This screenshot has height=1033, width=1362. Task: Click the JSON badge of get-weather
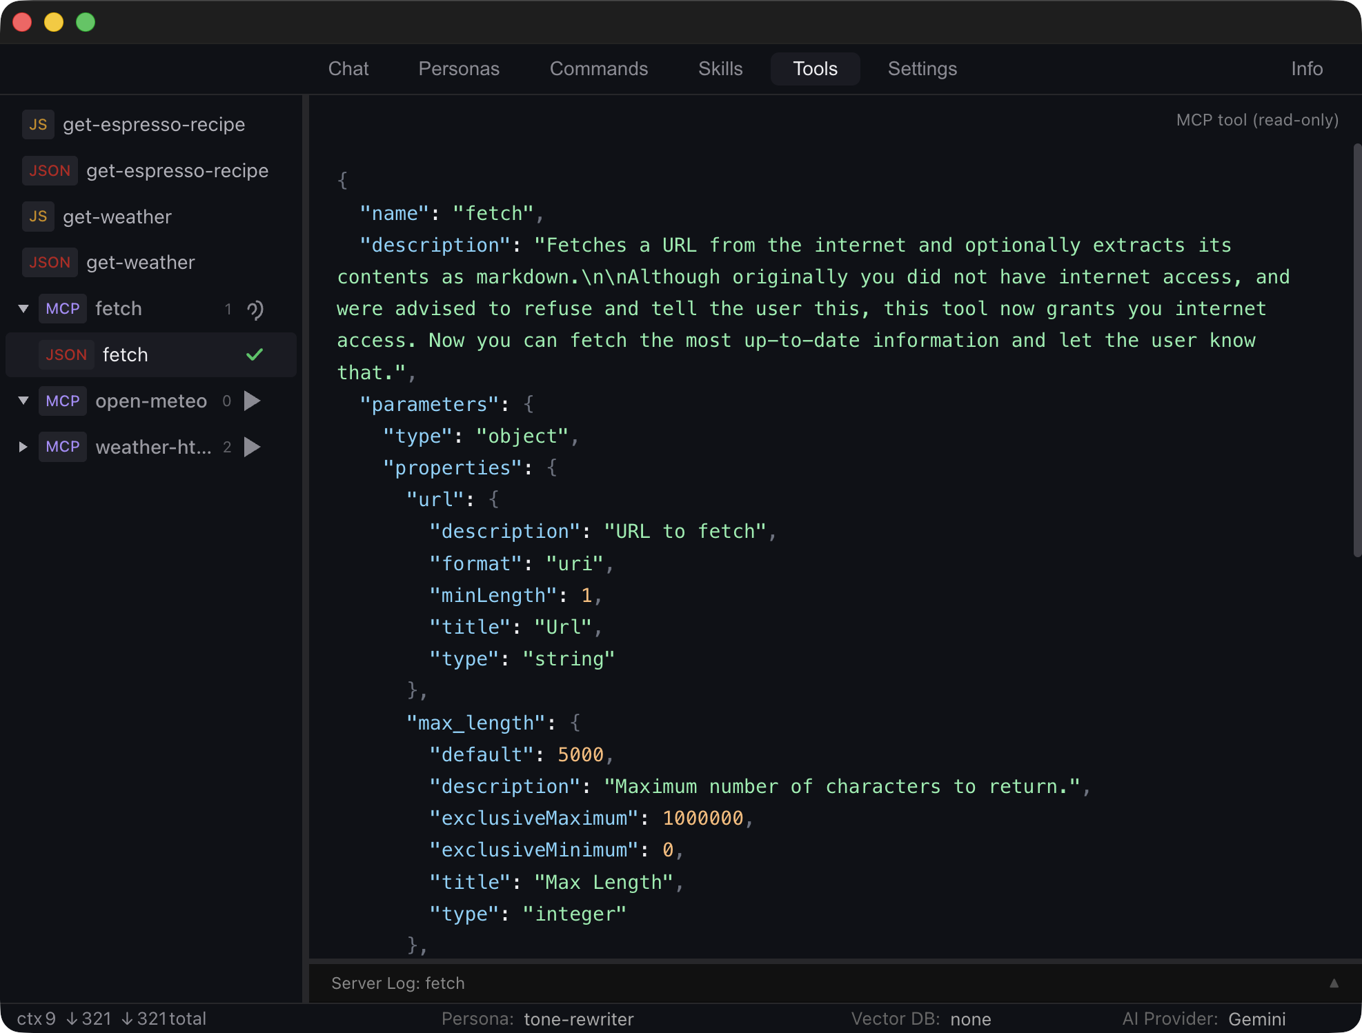(50, 263)
